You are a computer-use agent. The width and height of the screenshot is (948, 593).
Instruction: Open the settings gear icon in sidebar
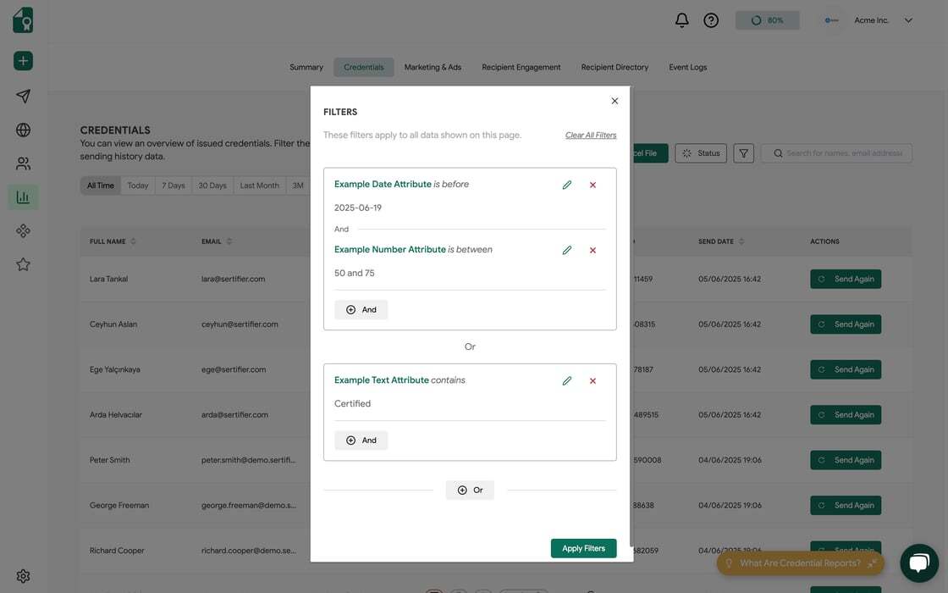click(x=23, y=576)
